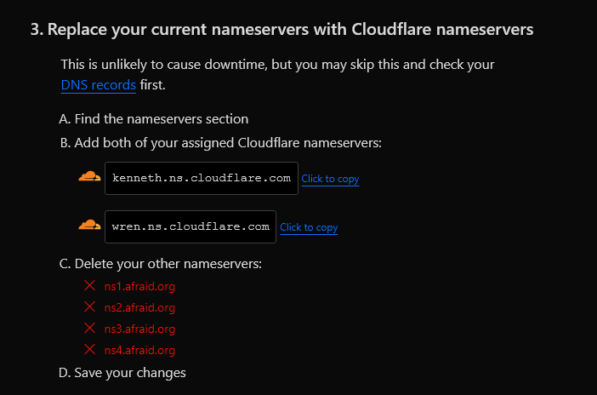The image size is (597, 395).
Task: Click step C Delete your other nameservers
Action: click(x=161, y=264)
